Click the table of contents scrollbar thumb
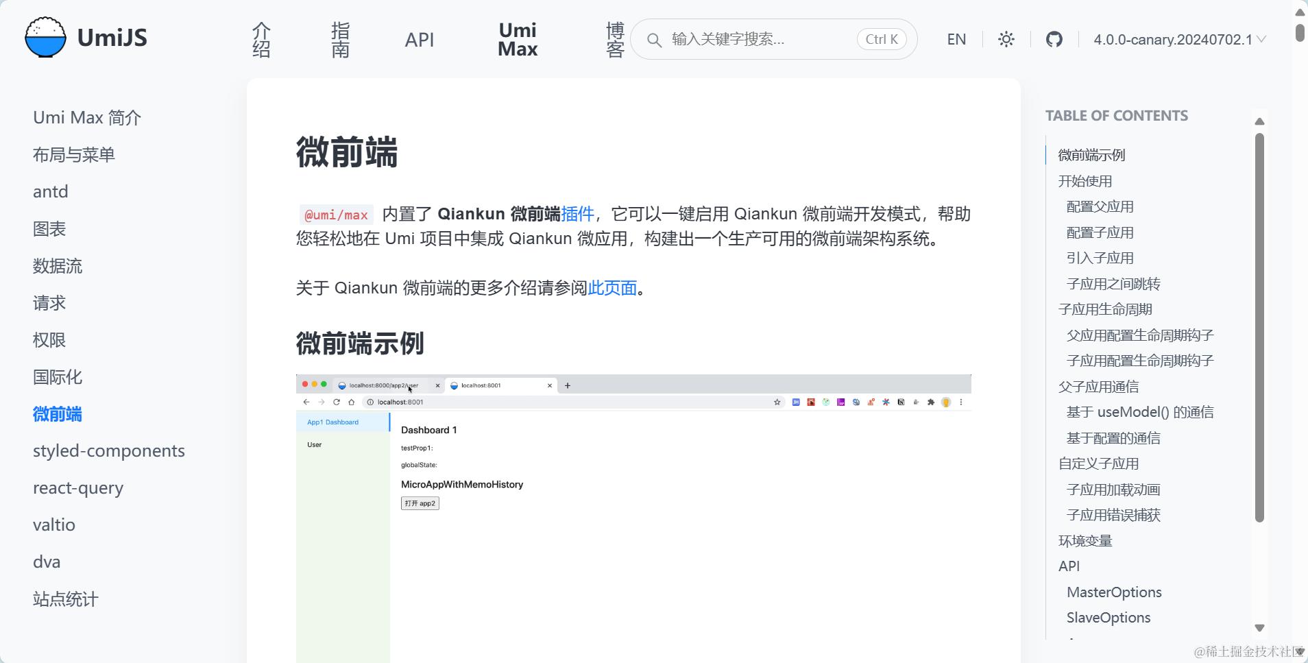The width and height of the screenshot is (1308, 663). pyautogui.click(x=1259, y=328)
